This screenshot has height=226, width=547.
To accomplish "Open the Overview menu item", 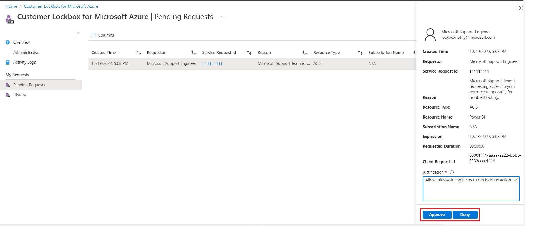I will tap(21, 42).
